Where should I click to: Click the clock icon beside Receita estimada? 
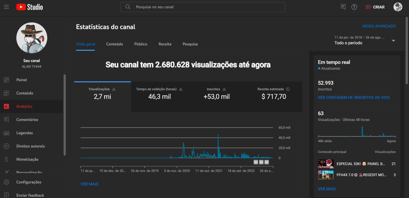tap(288, 89)
